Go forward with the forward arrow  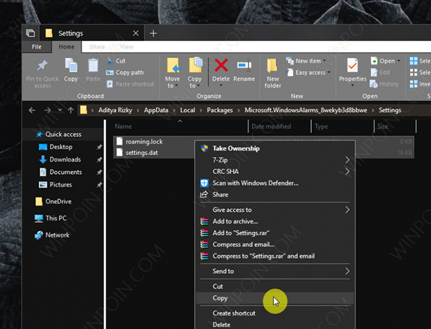(48, 111)
